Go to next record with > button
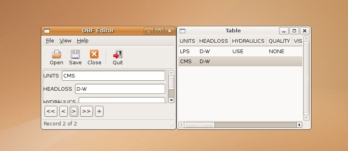This screenshot has height=151, width=348. (74, 111)
